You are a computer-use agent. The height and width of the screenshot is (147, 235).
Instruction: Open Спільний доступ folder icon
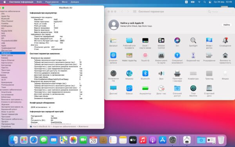[x=177, y=88]
